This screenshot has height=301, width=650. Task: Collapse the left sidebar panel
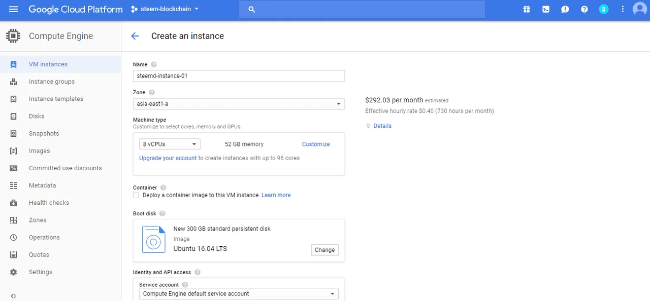(x=13, y=296)
